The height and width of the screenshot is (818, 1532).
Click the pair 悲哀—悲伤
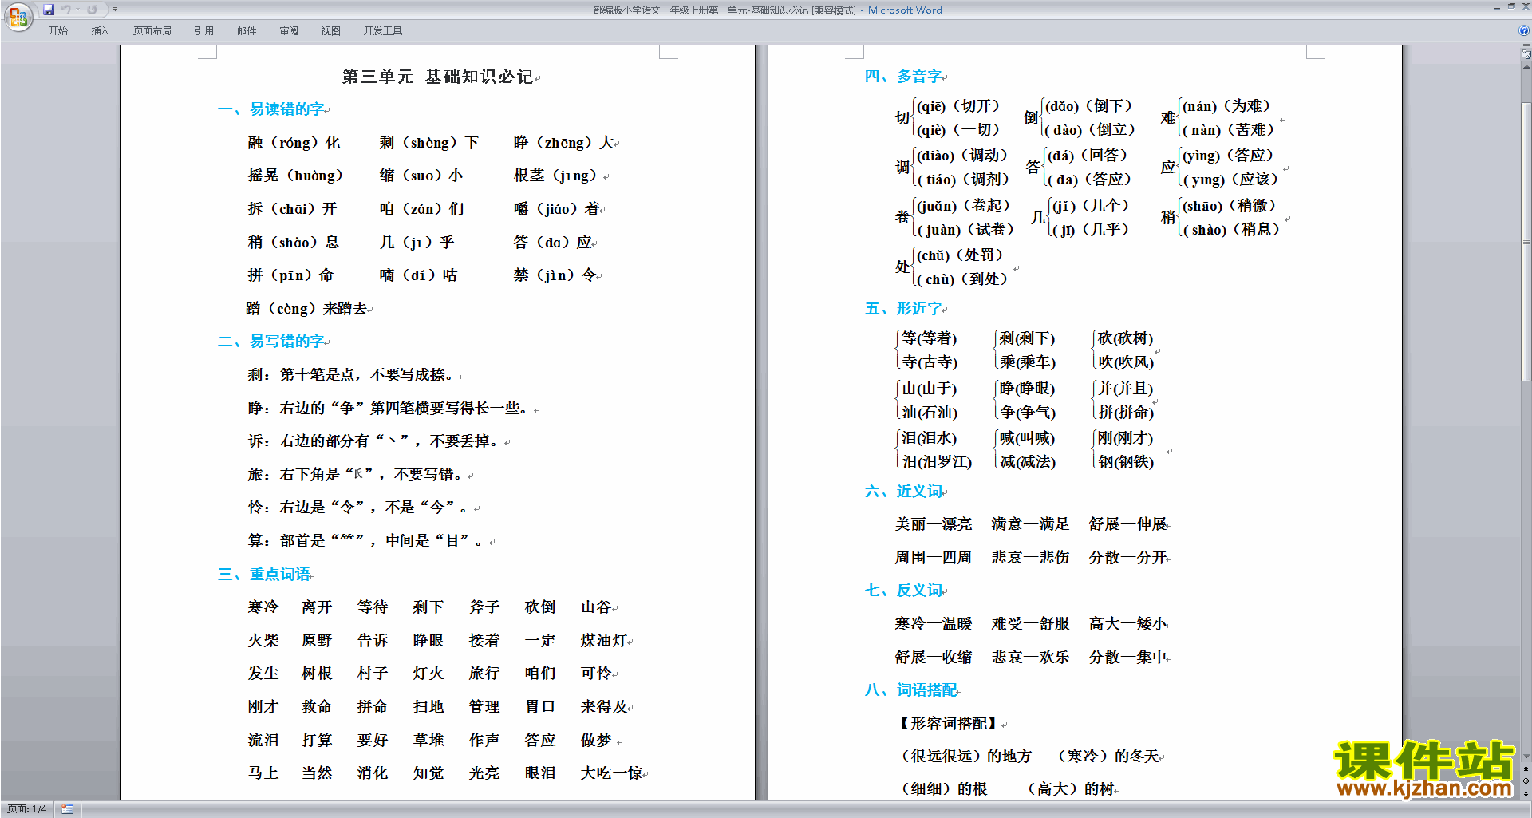(1030, 558)
